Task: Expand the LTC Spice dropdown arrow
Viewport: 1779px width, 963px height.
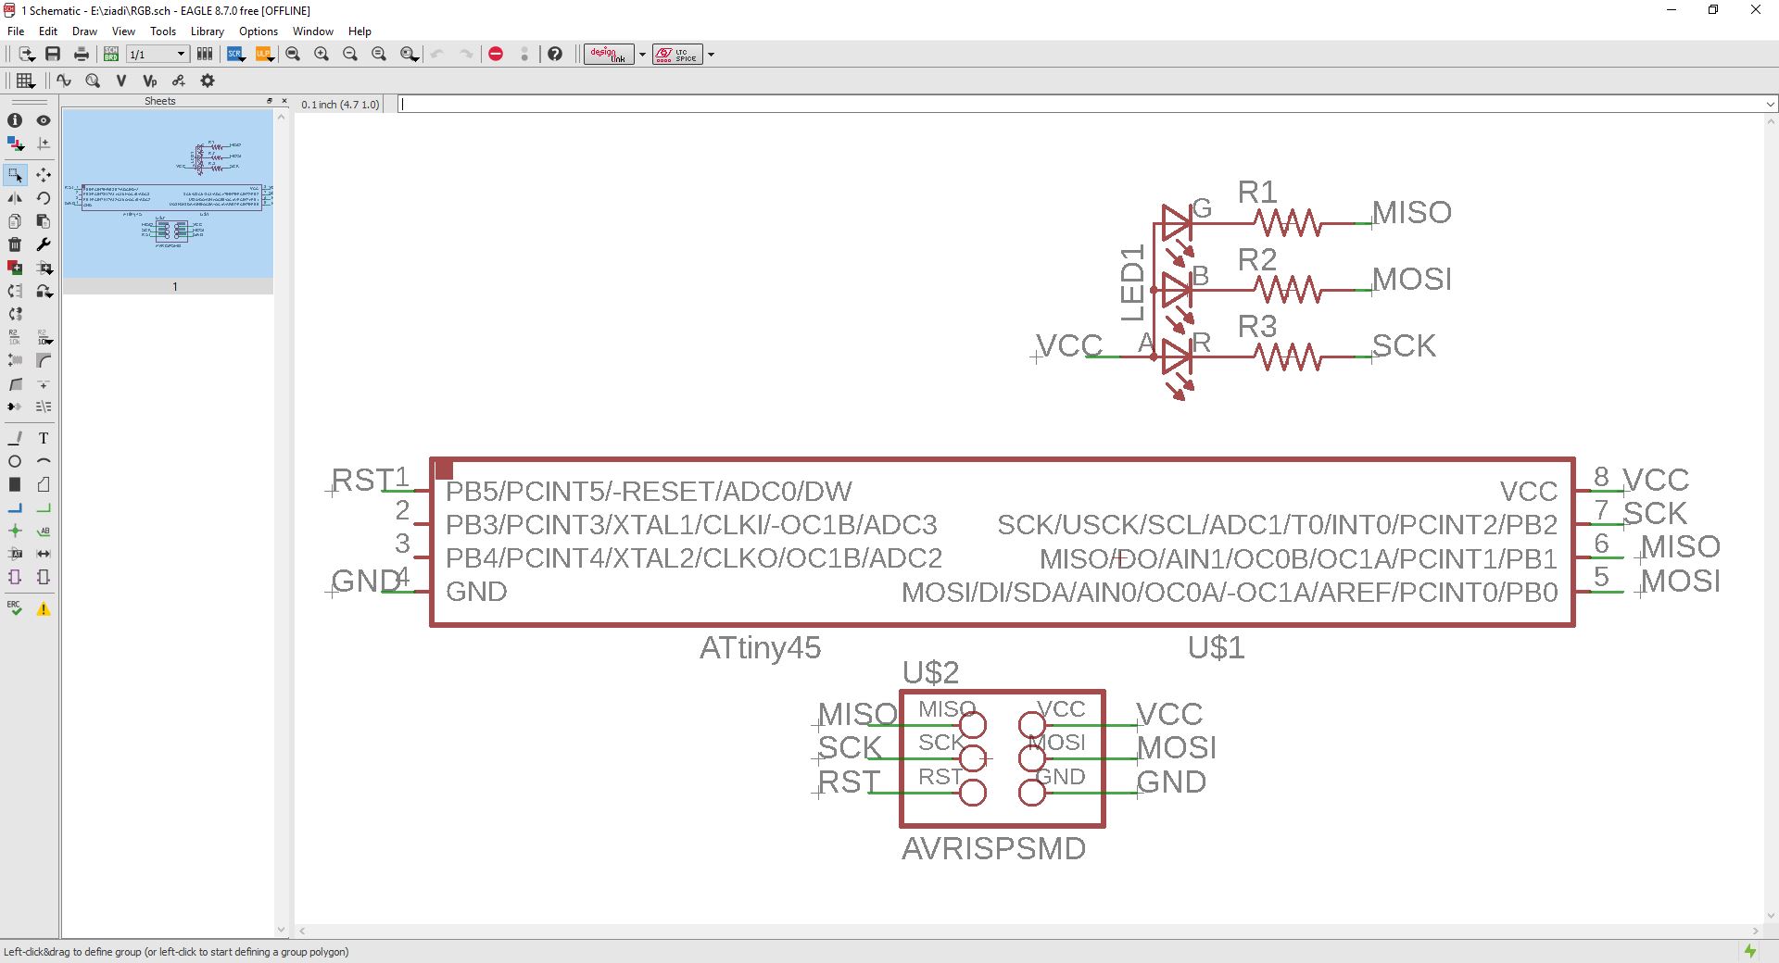Action: (x=711, y=54)
